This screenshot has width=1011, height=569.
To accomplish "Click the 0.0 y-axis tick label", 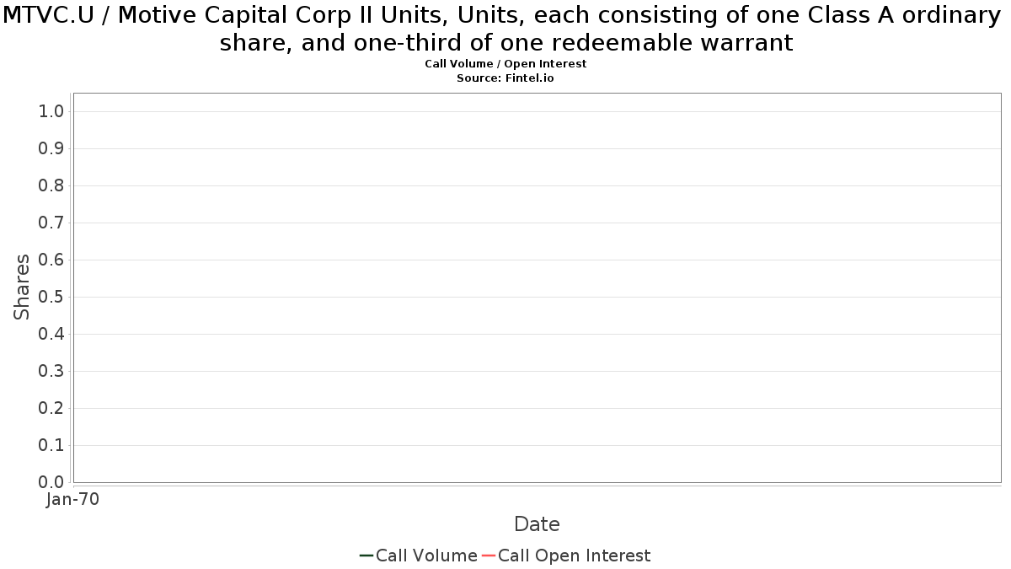I will tap(51, 482).
